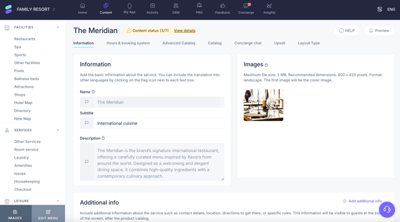Open the Content section icon
The width and height of the screenshot is (400, 222).
click(106, 5)
